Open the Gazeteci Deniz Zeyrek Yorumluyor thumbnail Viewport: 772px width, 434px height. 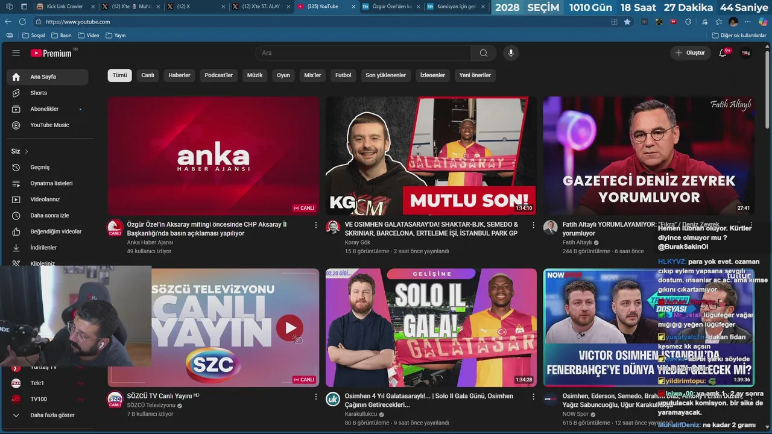pos(648,156)
